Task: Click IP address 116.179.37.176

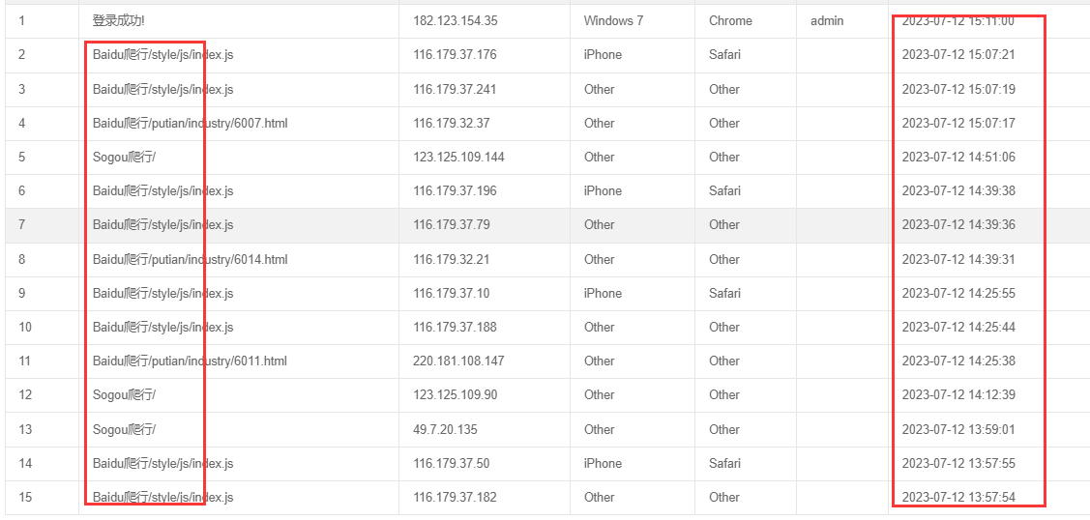Action: pyautogui.click(x=455, y=54)
